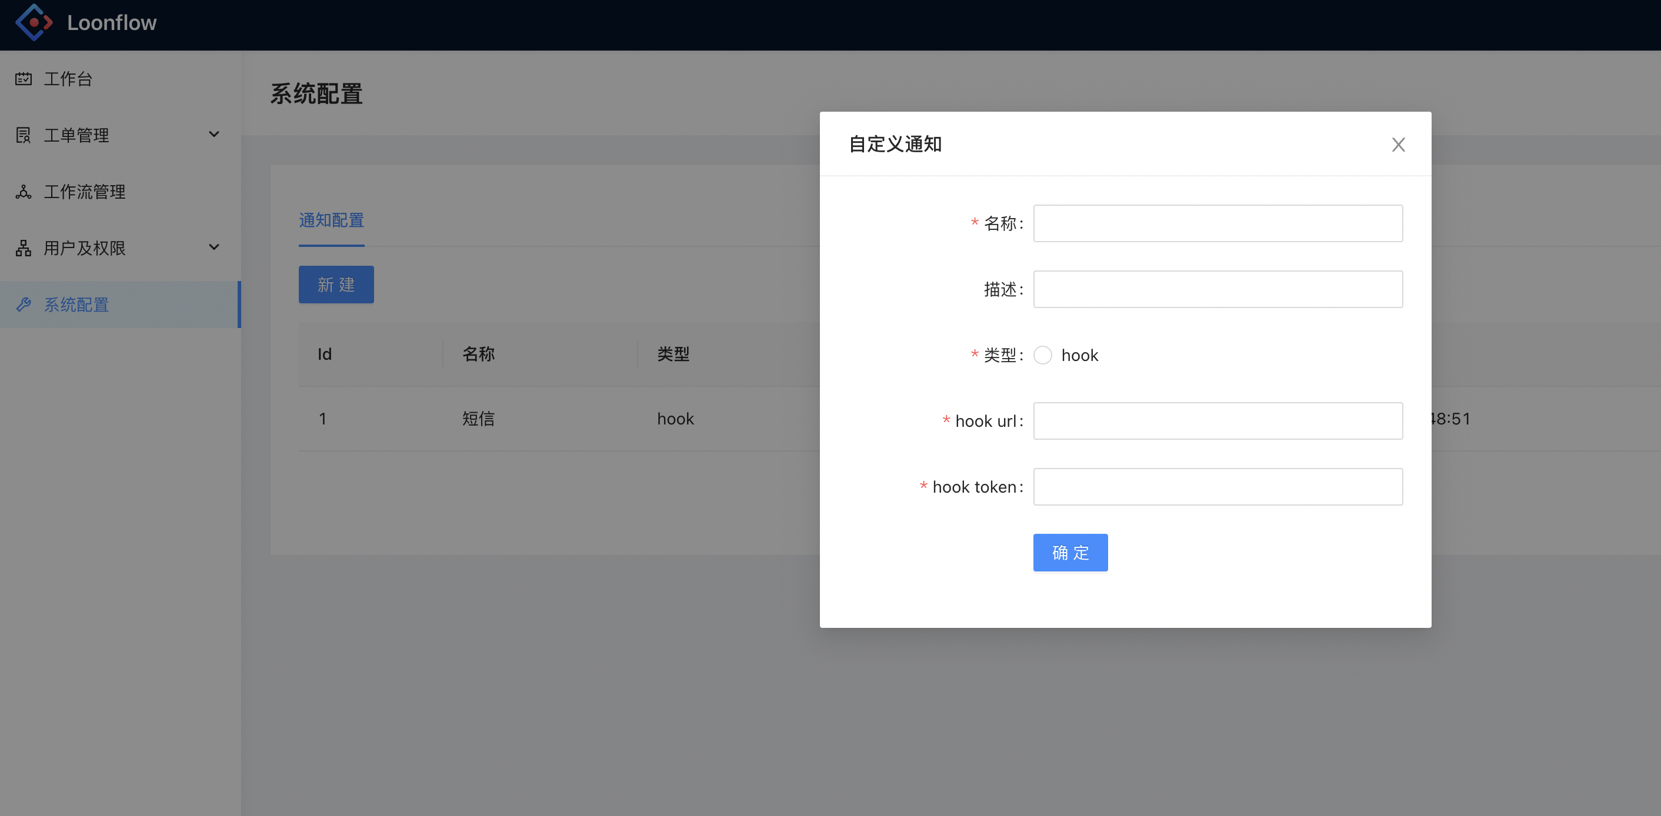Expand the 用户及权限 submenu chevron
1661x816 pixels.
pyautogui.click(x=214, y=247)
